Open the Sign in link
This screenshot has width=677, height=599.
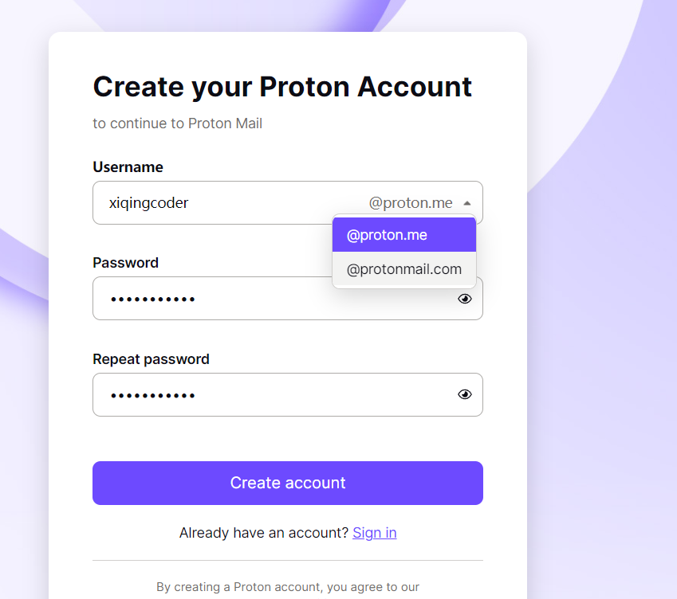click(x=374, y=532)
